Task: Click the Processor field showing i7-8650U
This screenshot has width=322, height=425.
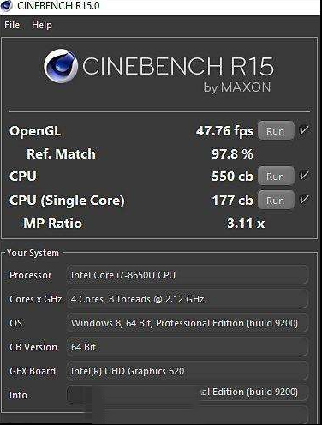Action: pos(188,275)
